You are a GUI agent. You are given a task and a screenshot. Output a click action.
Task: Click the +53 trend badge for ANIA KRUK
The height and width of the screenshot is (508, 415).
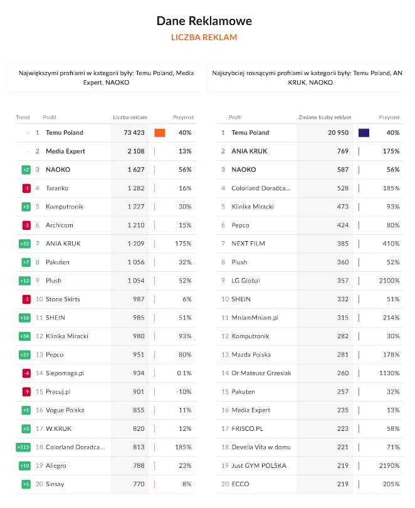click(25, 243)
